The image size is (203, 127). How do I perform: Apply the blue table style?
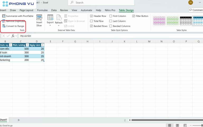click(198, 21)
